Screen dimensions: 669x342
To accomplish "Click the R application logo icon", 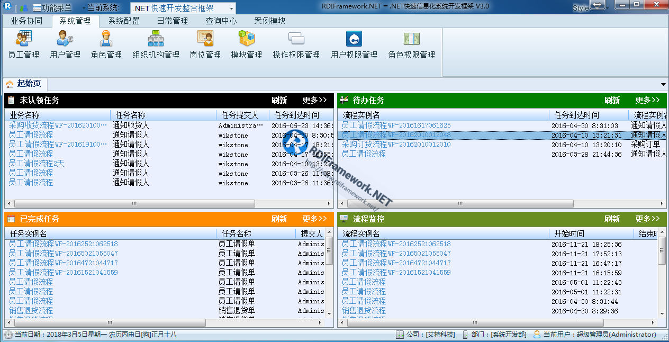I will [7, 7].
